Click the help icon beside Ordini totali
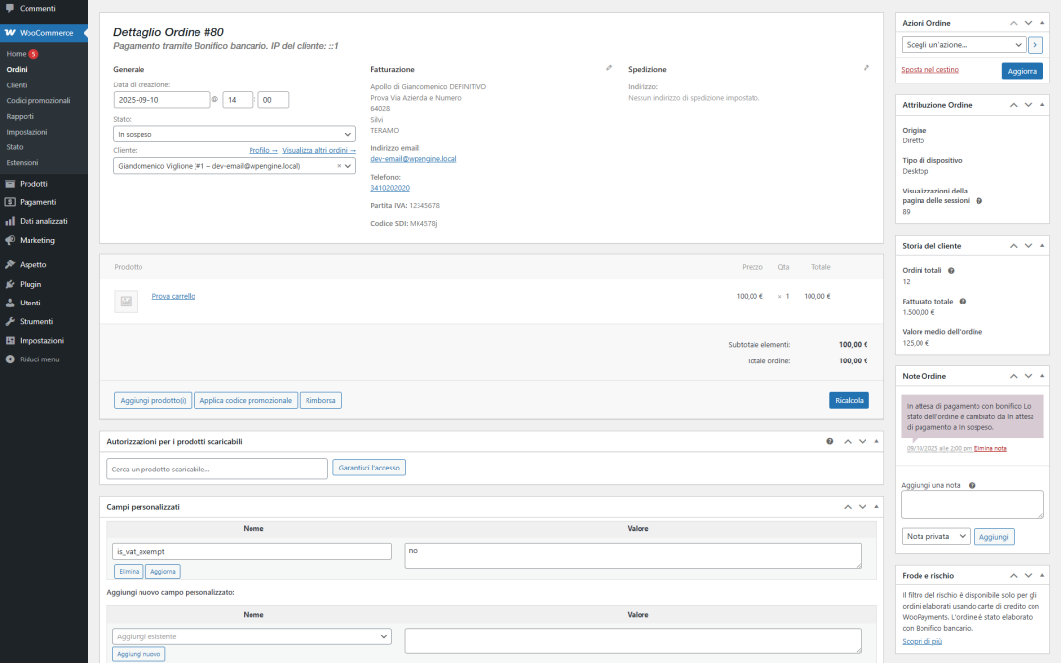This screenshot has width=1061, height=663. point(951,270)
